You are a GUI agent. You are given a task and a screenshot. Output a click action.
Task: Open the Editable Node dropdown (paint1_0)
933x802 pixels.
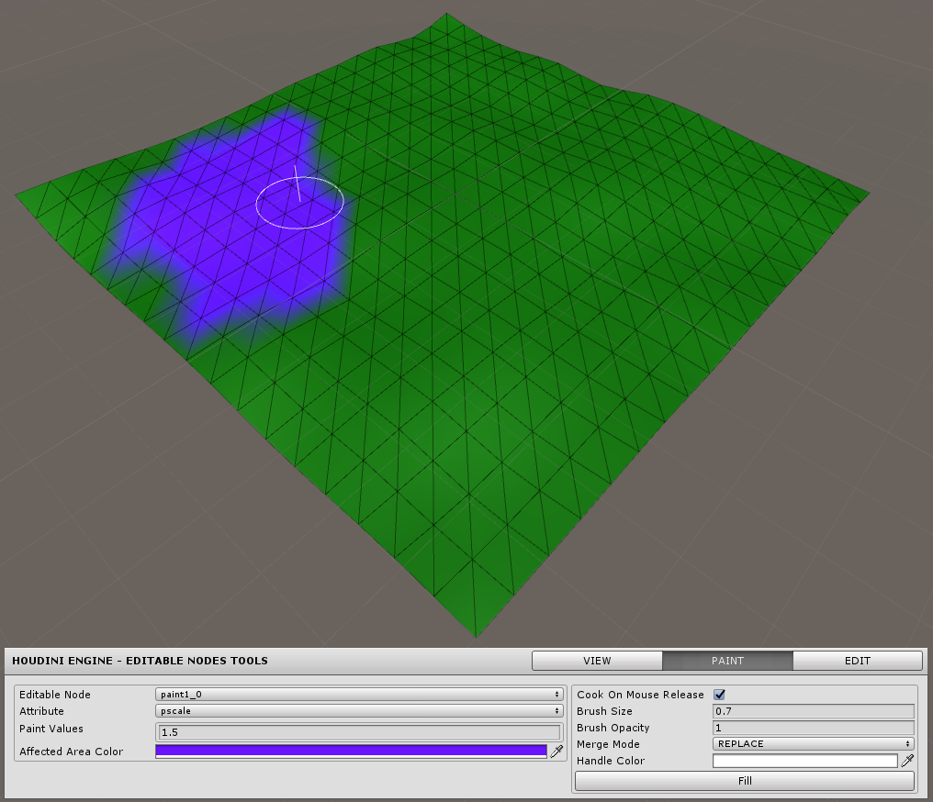359,695
